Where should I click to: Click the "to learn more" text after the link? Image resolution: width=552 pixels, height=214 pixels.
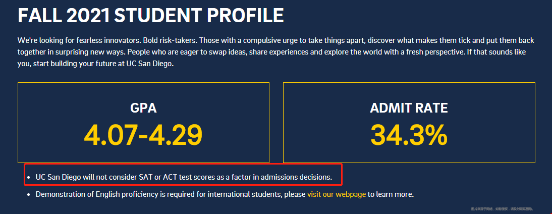coord(391,194)
